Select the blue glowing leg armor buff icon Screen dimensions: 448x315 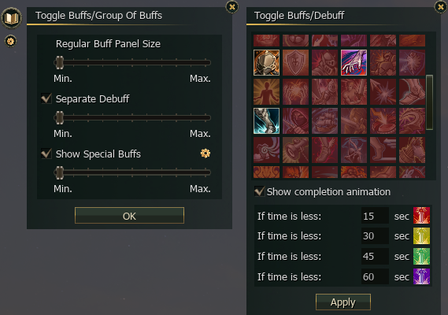(x=266, y=120)
